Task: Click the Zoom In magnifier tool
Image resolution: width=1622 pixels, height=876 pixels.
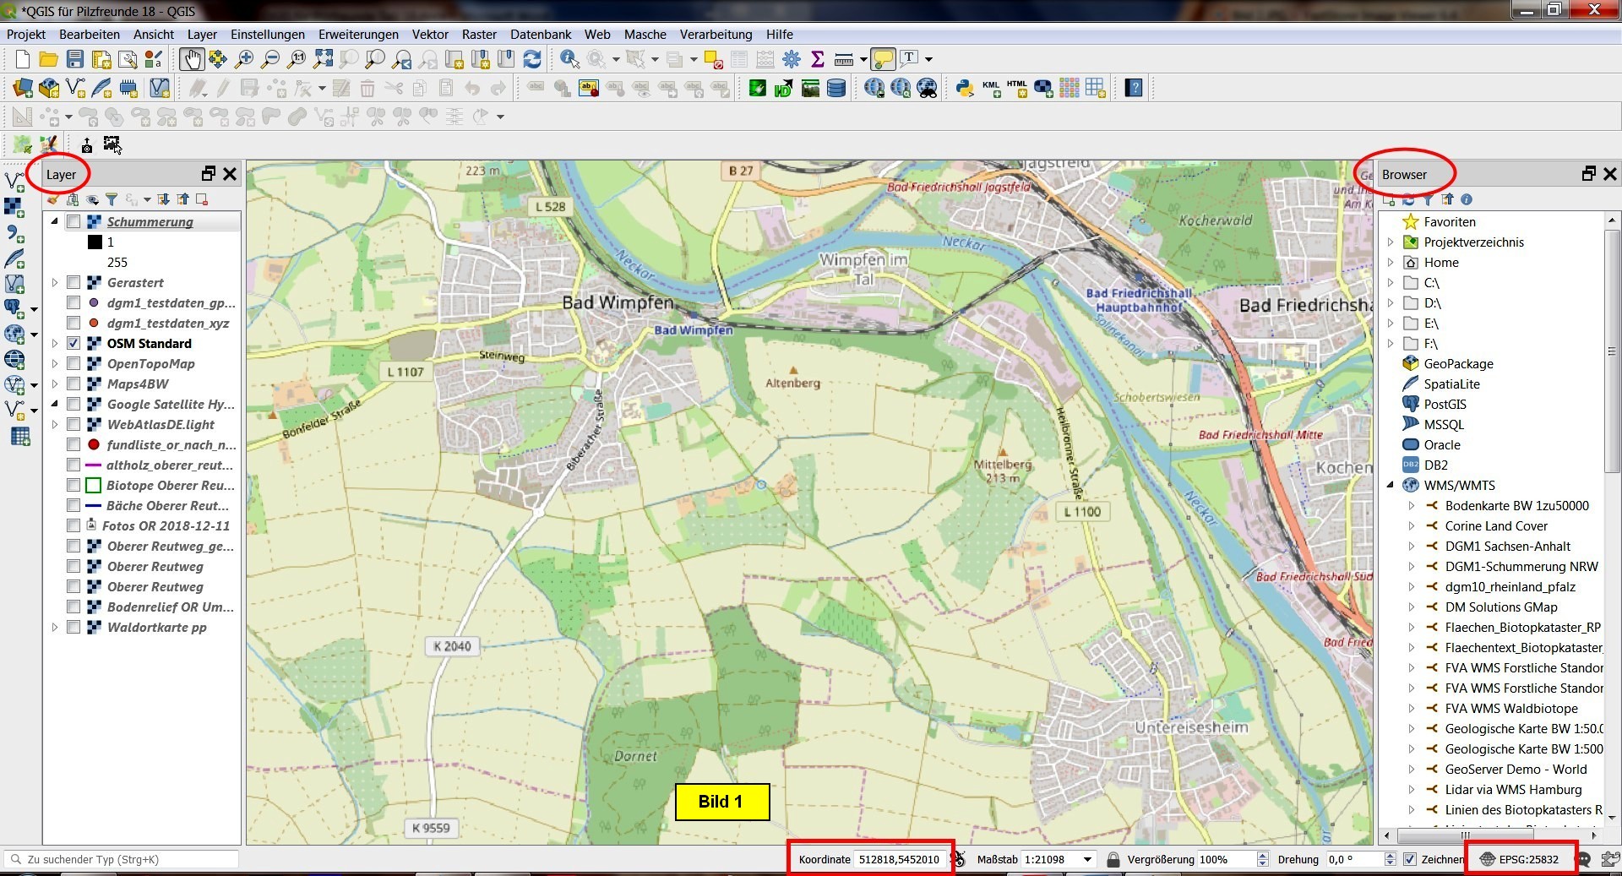Action: coord(244,59)
